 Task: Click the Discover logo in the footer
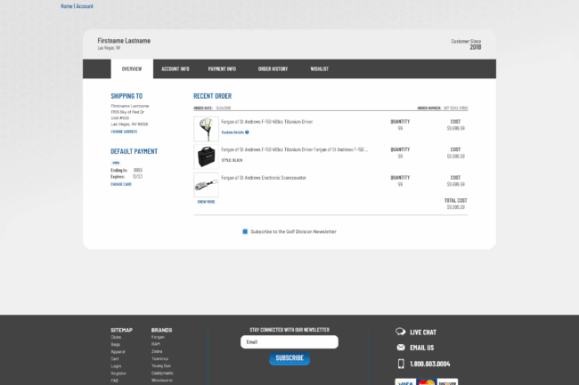pyautogui.click(x=448, y=382)
